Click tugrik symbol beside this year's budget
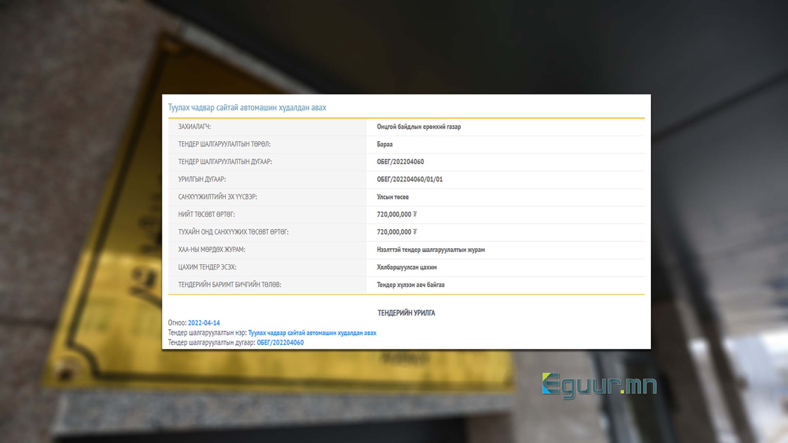Screen dimensions: 788x443 415,232
